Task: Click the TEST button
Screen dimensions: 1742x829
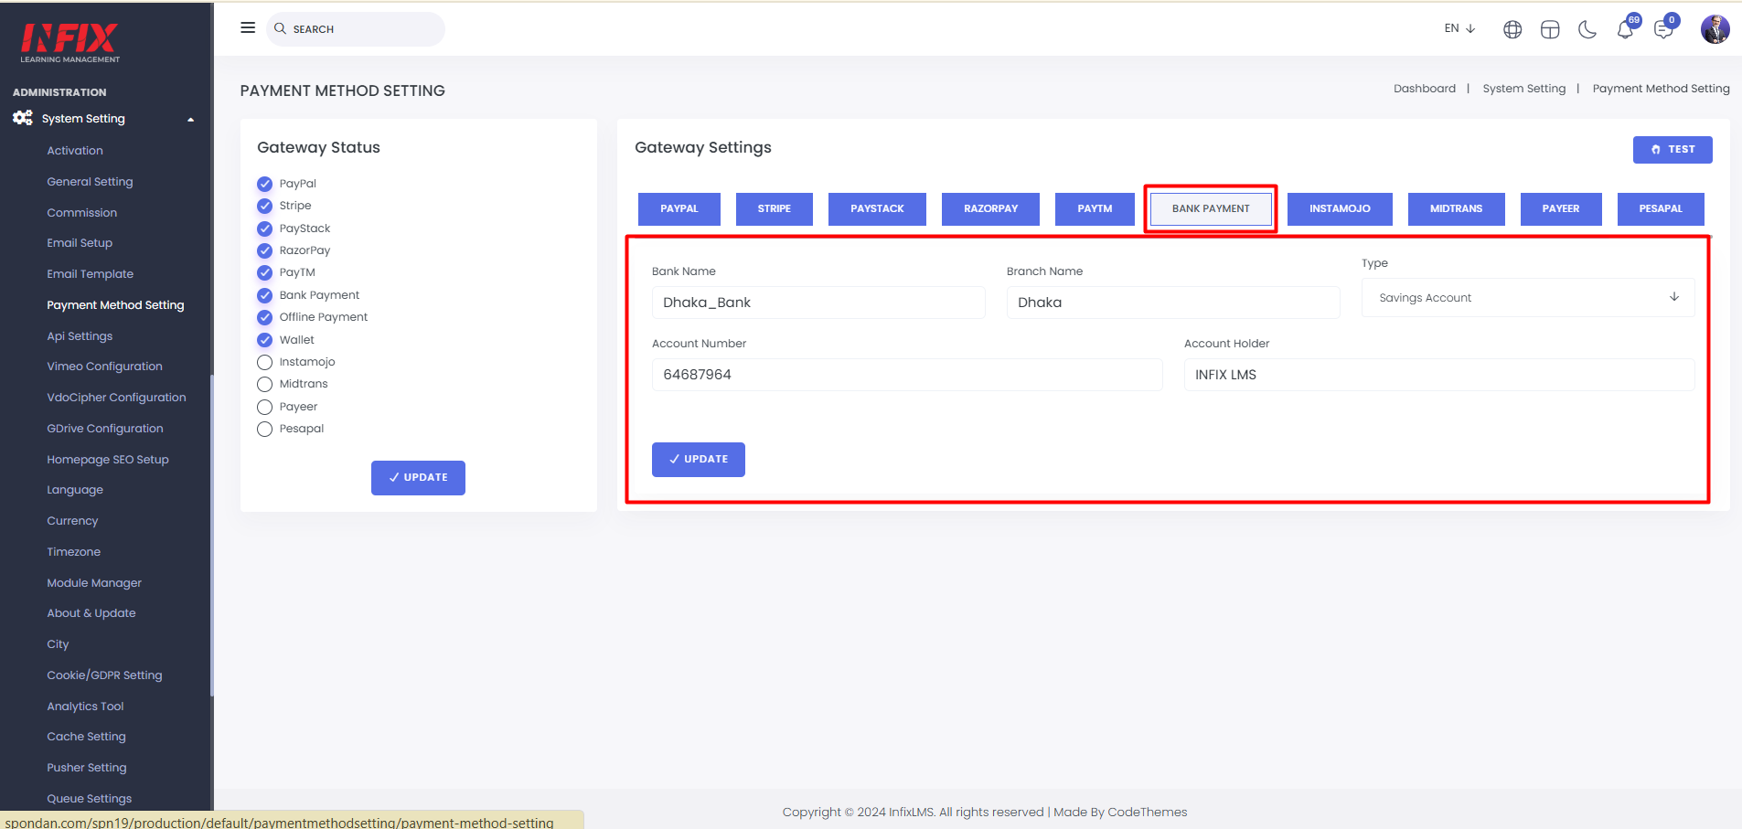Action: [x=1673, y=149]
